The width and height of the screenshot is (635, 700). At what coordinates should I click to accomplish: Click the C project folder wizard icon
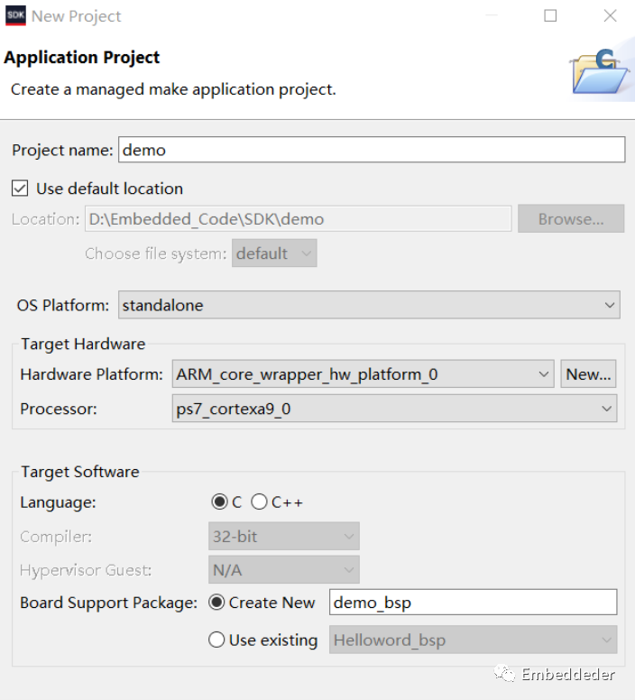601,71
